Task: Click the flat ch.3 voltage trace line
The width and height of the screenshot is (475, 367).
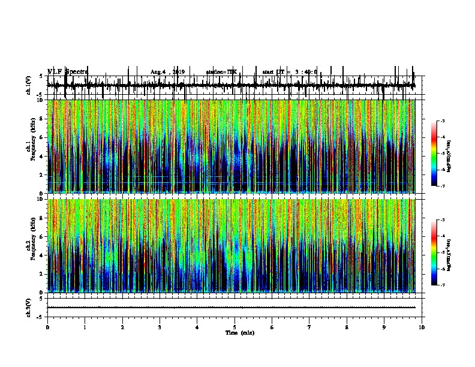Action: click(x=231, y=308)
